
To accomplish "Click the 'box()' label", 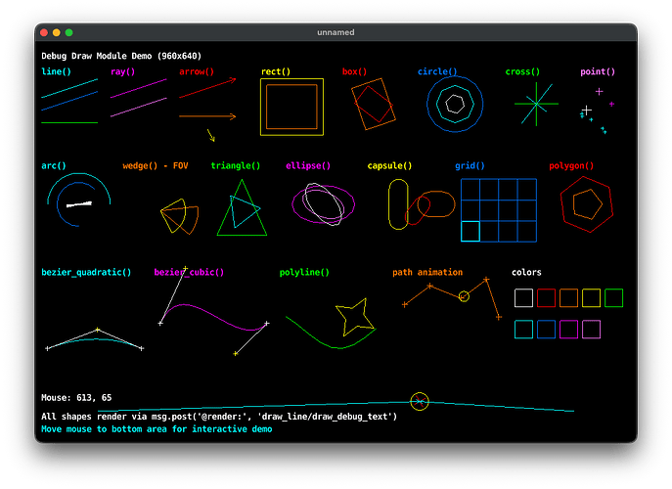I will click(354, 71).
